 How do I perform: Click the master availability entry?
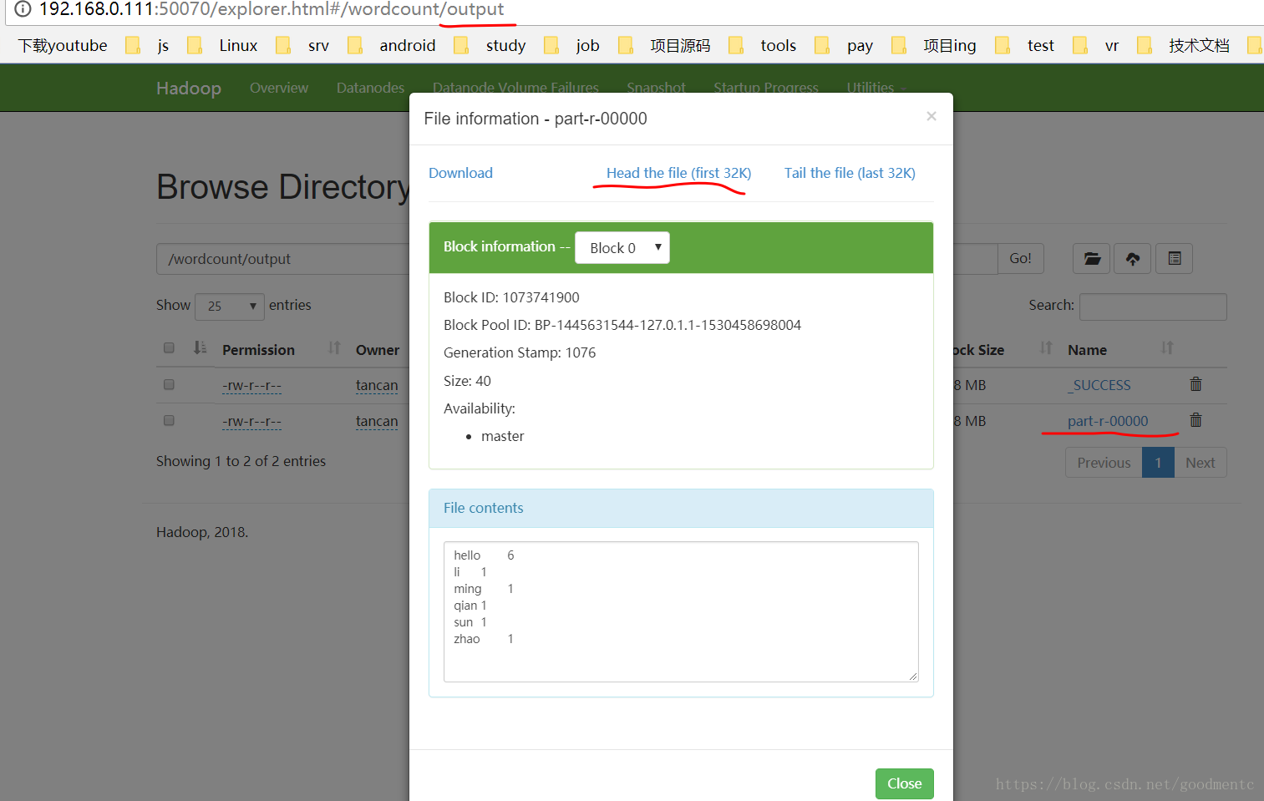click(503, 436)
